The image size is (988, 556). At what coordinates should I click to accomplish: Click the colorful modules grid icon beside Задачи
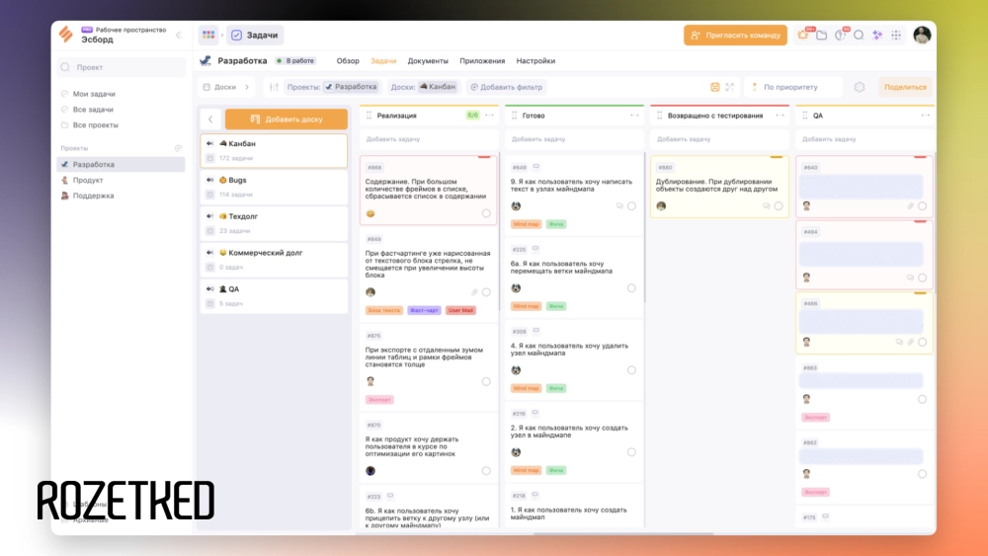pyautogui.click(x=208, y=36)
